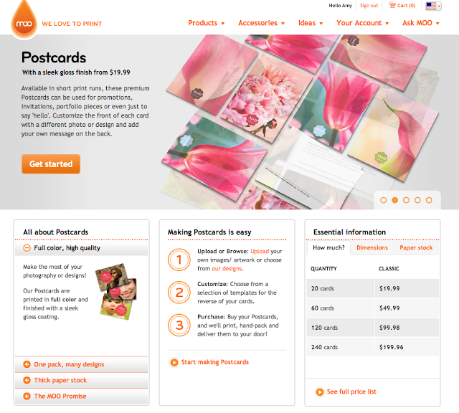Click the US flag country selector
Screen dimensions: 459x413
point(433,6)
